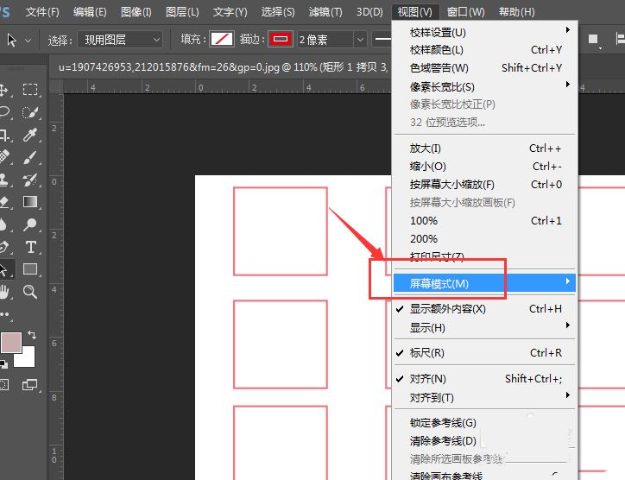
Task: Click the foreground color swatch
Action: pos(11,343)
